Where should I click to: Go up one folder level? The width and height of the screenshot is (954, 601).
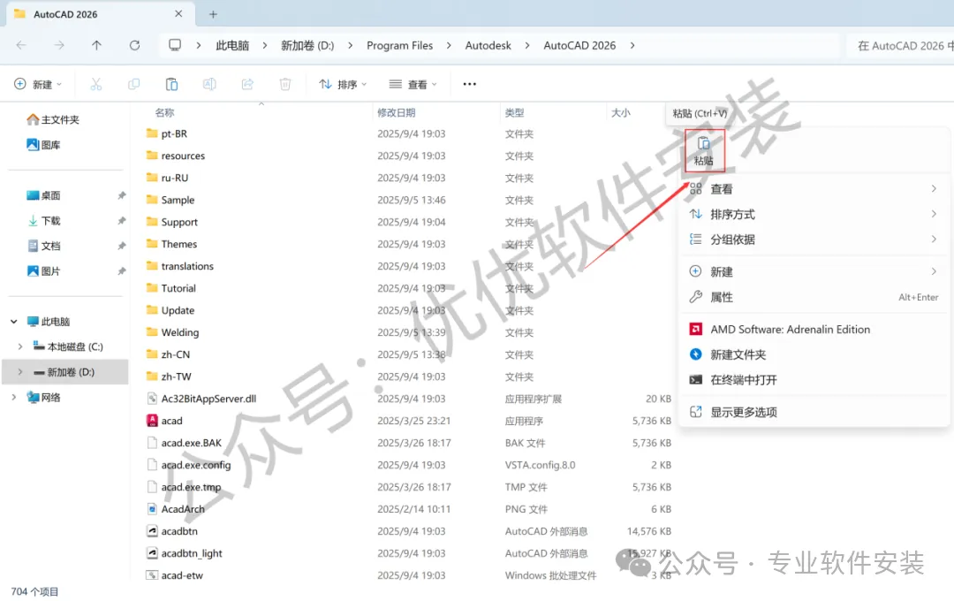(97, 45)
